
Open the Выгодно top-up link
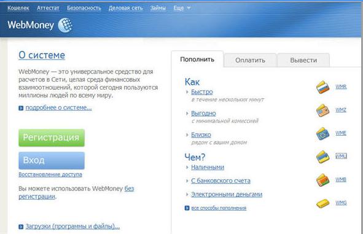[203, 113]
